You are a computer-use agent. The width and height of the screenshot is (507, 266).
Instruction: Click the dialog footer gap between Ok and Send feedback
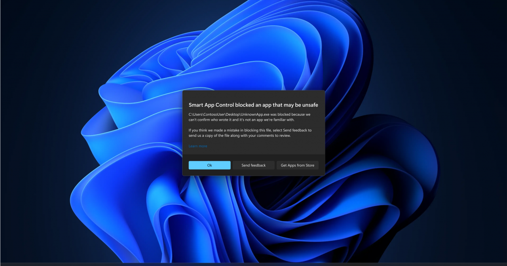pos(232,166)
